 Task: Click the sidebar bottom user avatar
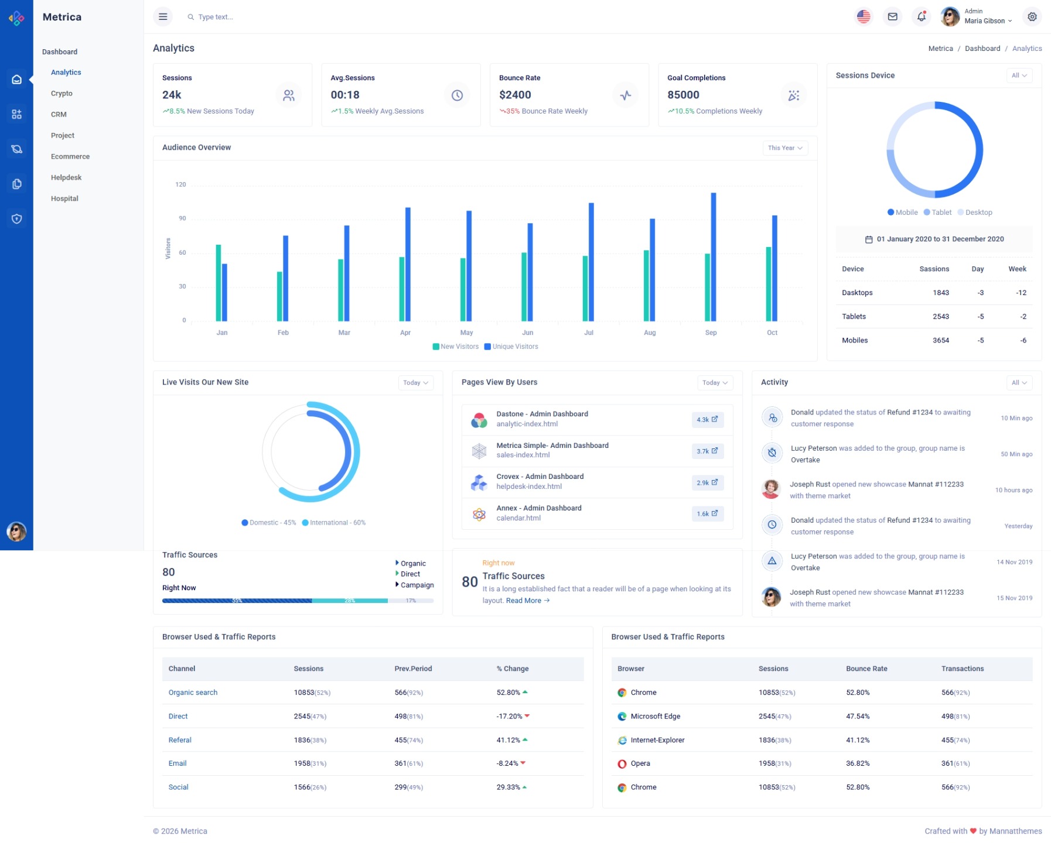(x=16, y=531)
